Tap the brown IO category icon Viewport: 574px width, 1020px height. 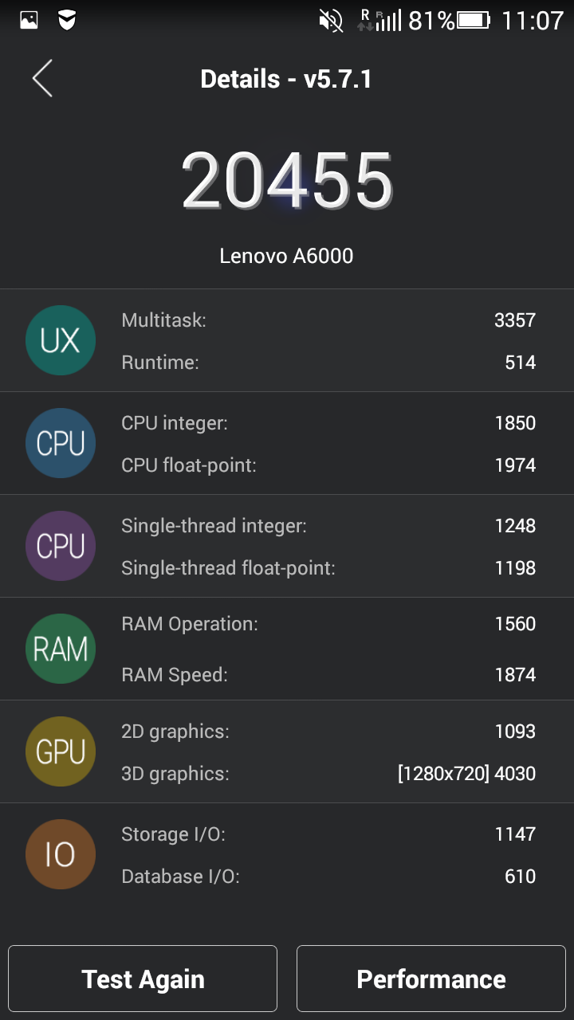point(61,854)
